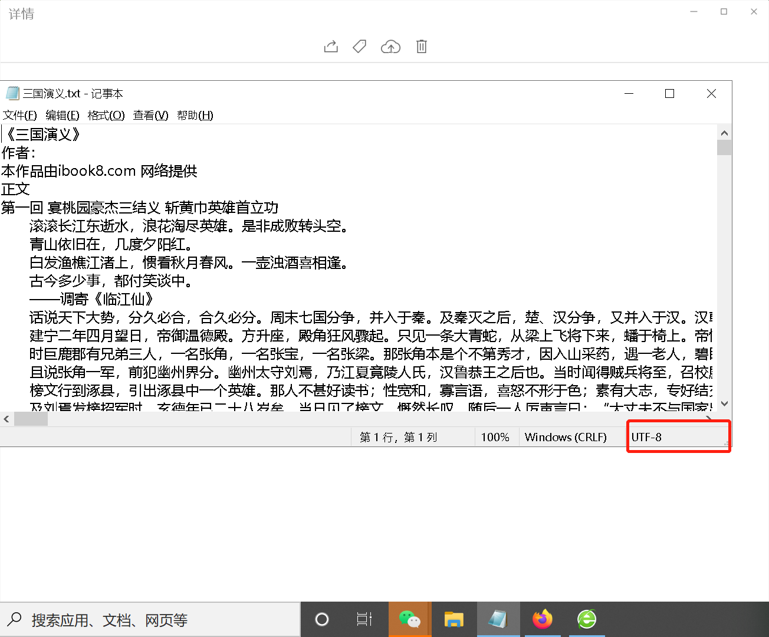Screen dimensions: 769x637
Task: Click the line 古今多少事，都付笑谈中。
Action: click(111, 281)
